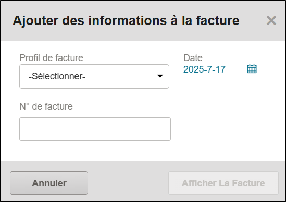Close the invoice information dialog
286x202 pixels.
tap(271, 20)
